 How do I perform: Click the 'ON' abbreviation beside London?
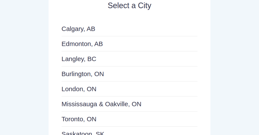[x=91, y=89]
